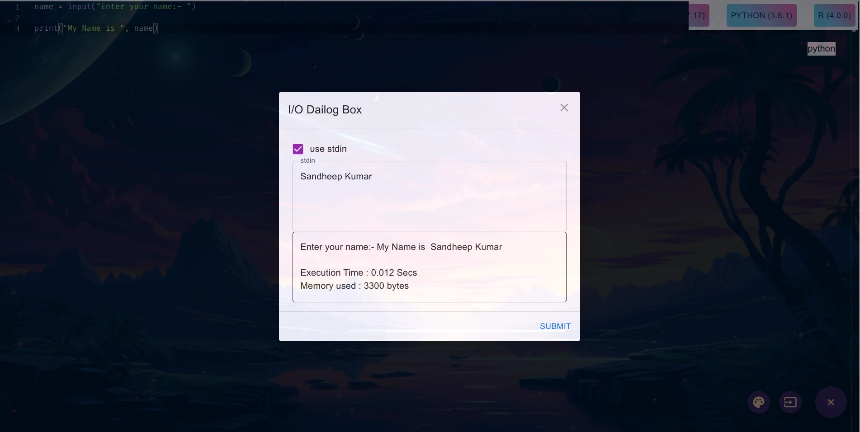Close the I/O Dailog Box with the X
860x432 pixels.
(564, 108)
